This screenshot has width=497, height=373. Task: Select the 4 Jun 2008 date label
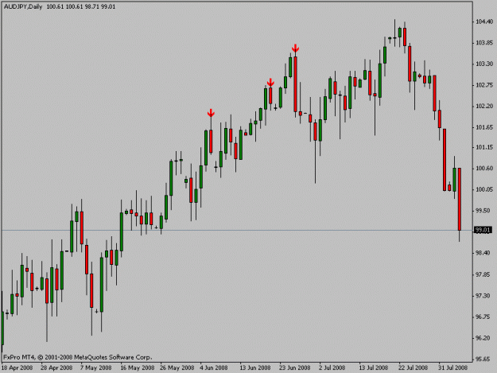pos(214,367)
